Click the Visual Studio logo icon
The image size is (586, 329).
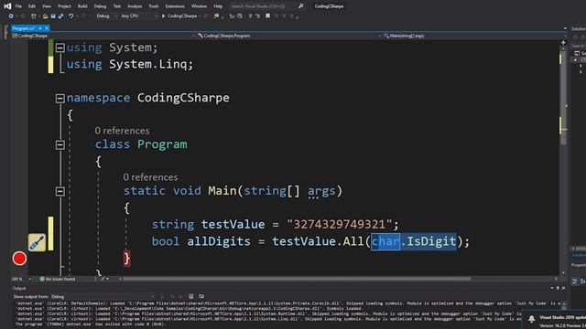pos(7,6)
